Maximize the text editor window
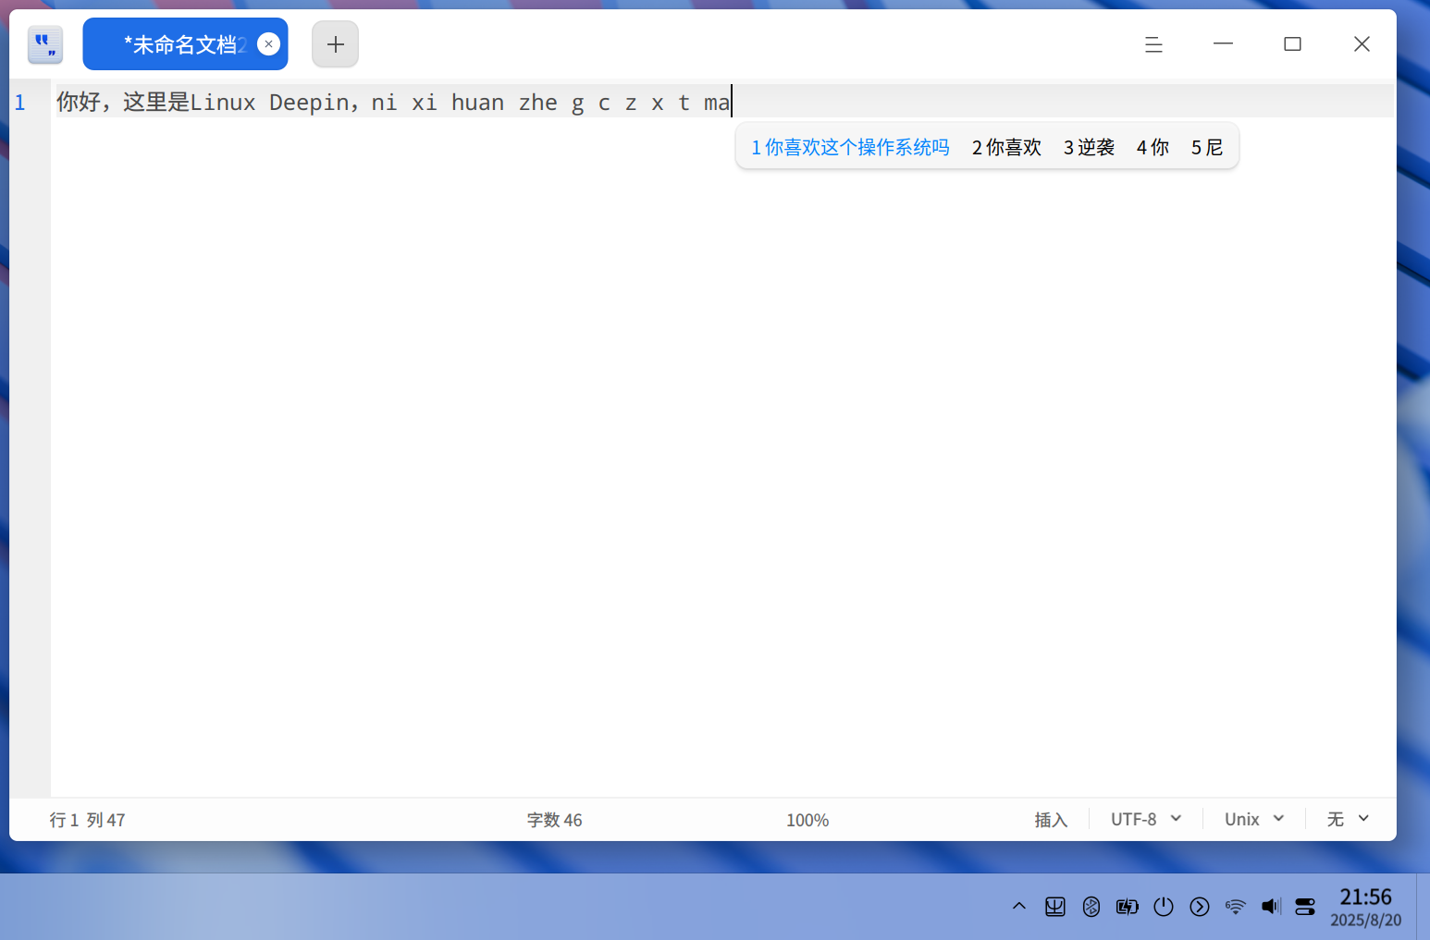Viewport: 1430px width, 940px height. pos(1292,43)
